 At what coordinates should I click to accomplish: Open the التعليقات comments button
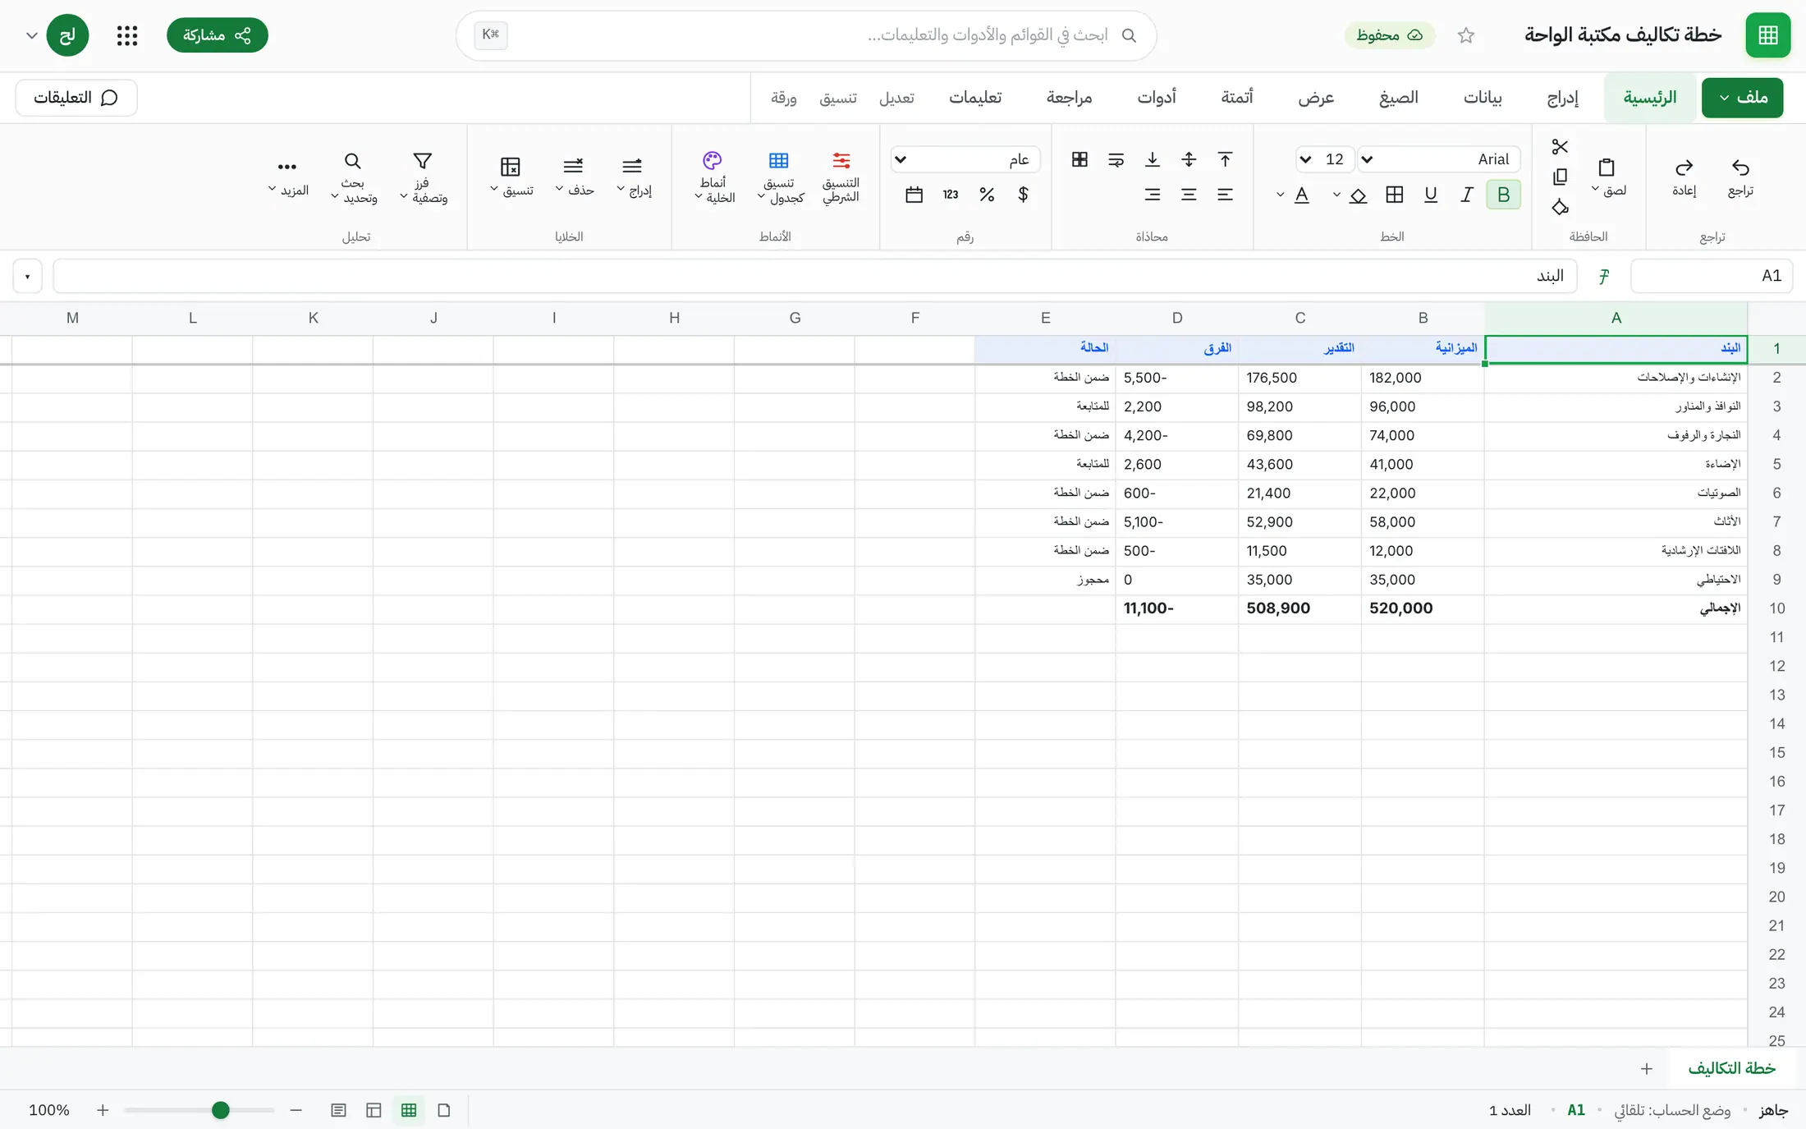pos(76,98)
